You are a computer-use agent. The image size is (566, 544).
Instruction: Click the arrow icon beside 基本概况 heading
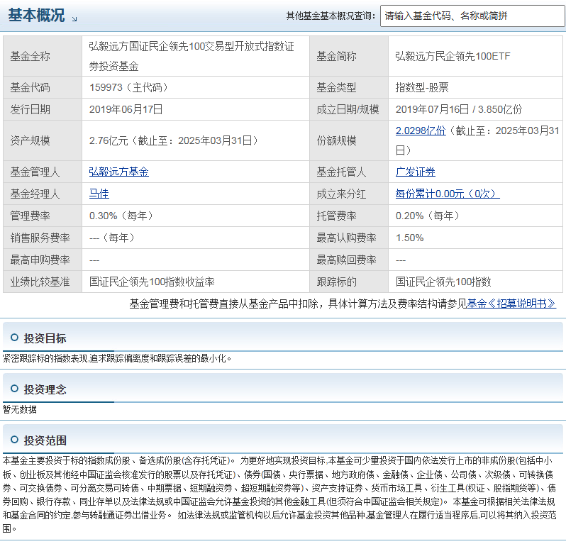tap(74, 19)
